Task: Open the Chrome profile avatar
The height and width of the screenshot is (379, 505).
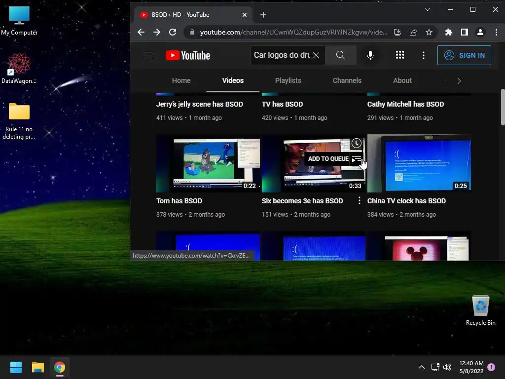Action: pos(480,32)
